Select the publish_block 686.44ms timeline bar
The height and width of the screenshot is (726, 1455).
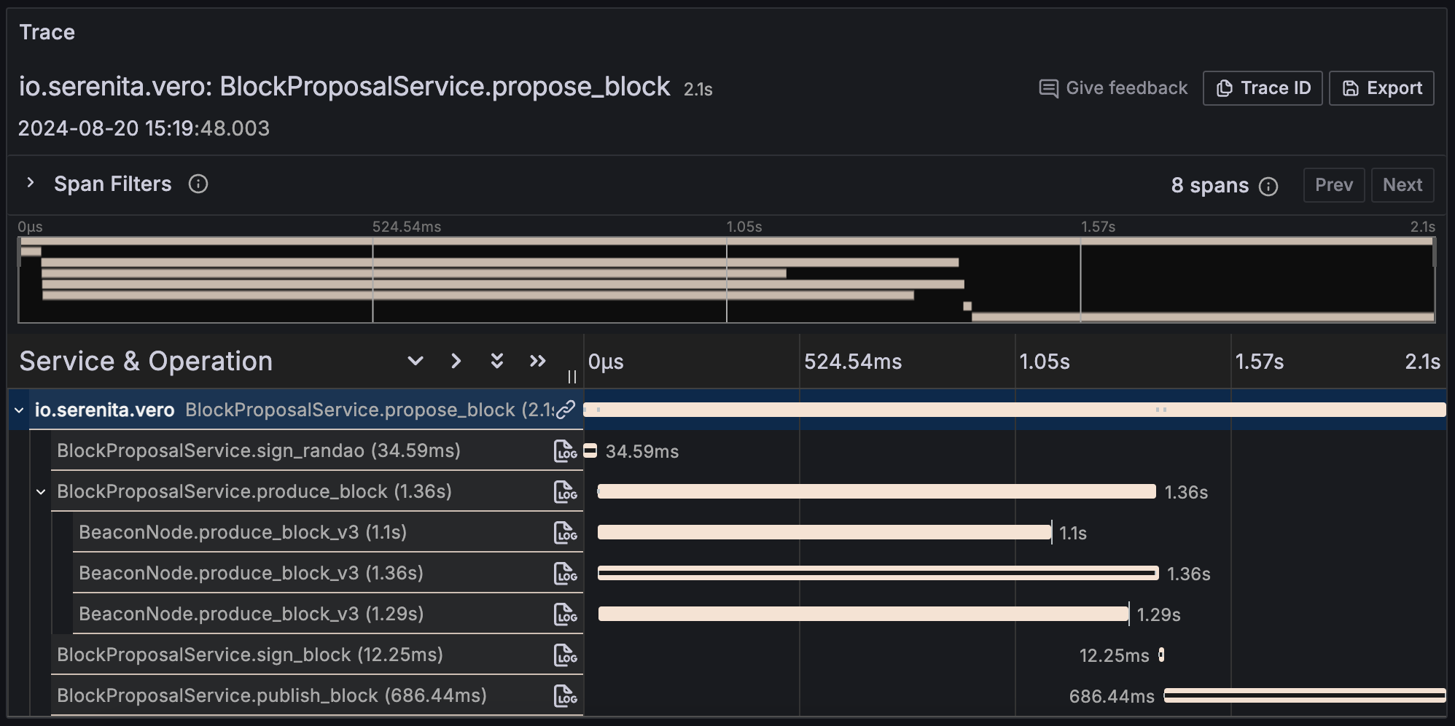[1304, 696]
